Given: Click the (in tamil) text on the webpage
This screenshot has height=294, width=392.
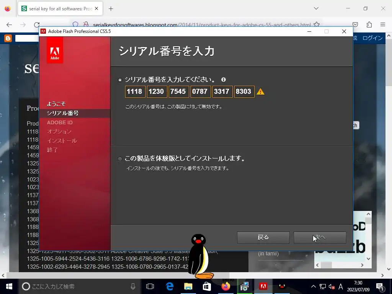Looking at the screenshot, I should point(268,253).
